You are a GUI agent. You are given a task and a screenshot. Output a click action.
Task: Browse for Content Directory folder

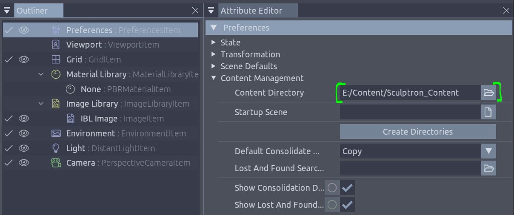[x=488, y=93]
